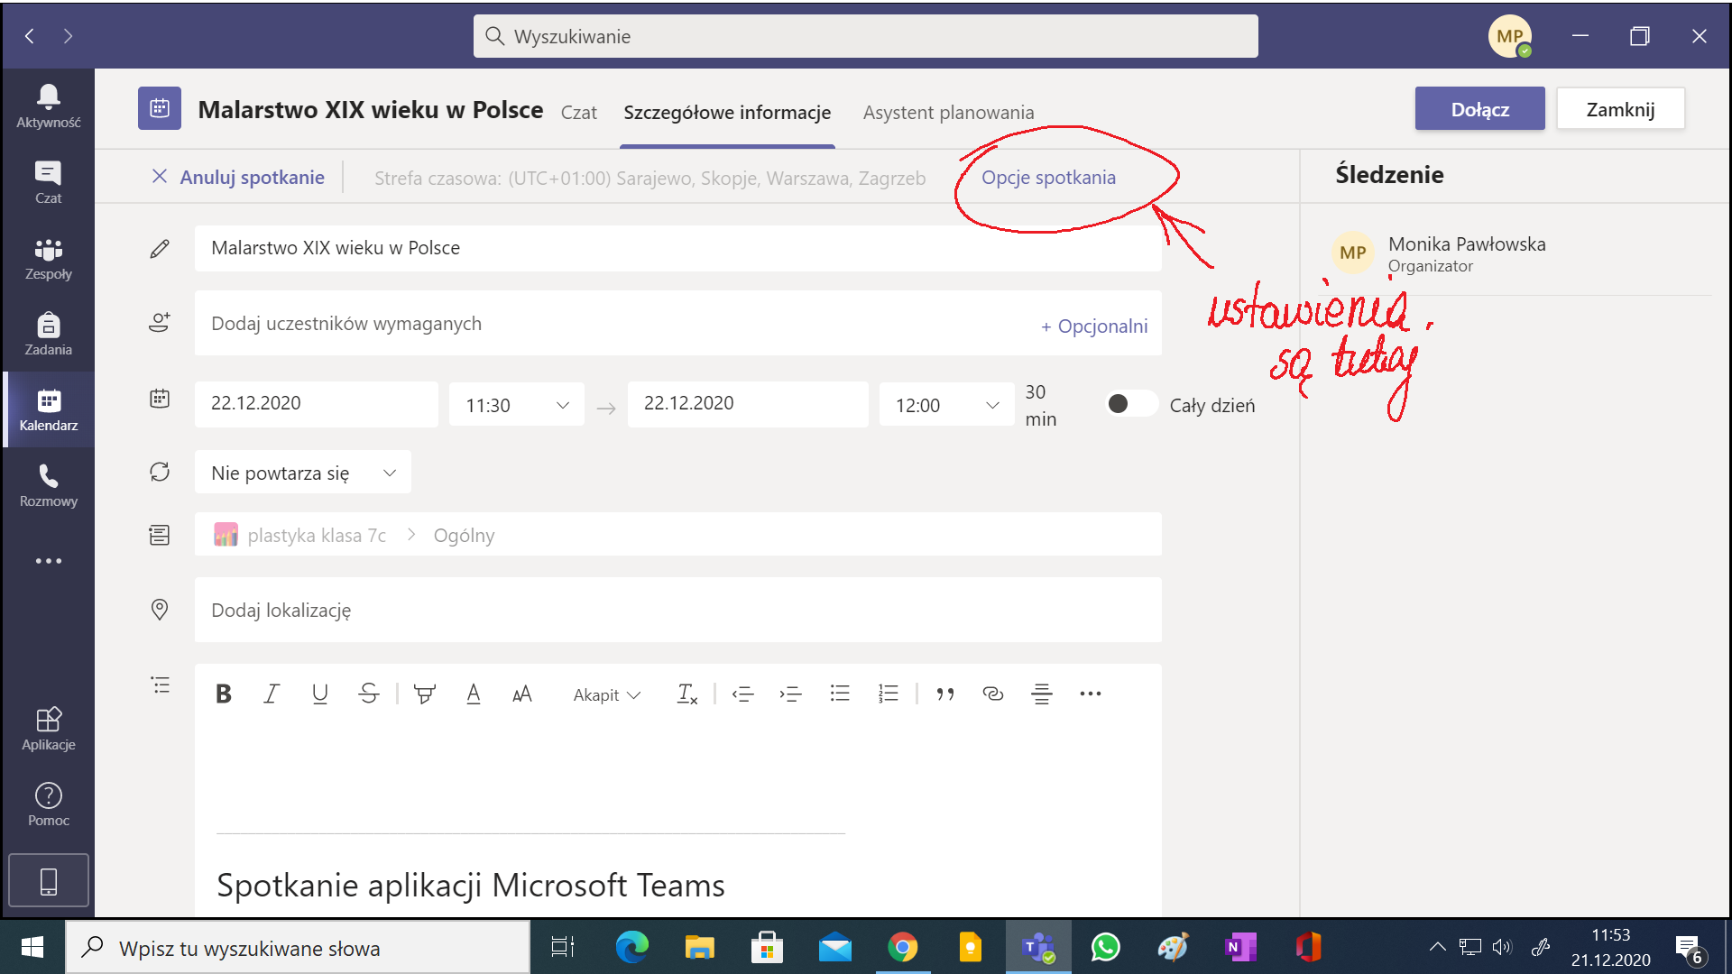Open Czat from the left sidebar

click(48, 180)
